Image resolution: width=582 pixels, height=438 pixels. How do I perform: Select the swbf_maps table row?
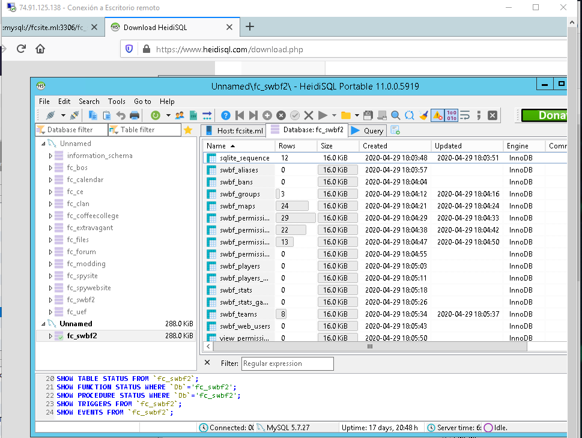237,206
